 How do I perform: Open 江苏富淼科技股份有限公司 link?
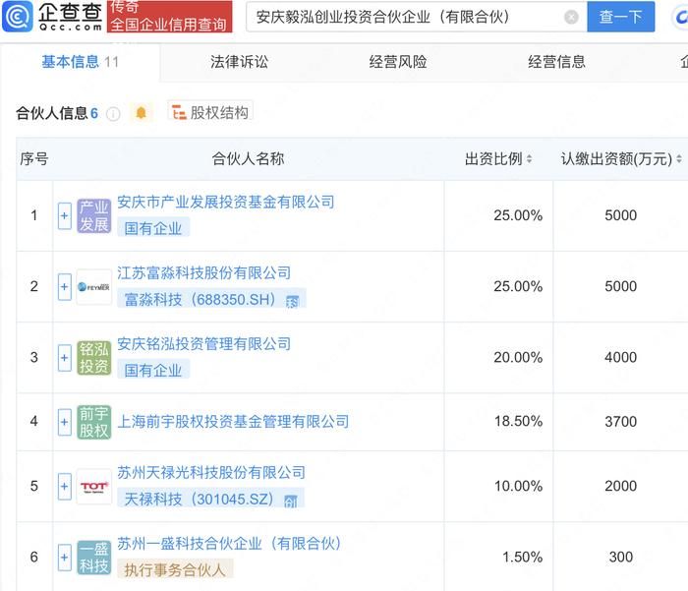tap(204, 272)
